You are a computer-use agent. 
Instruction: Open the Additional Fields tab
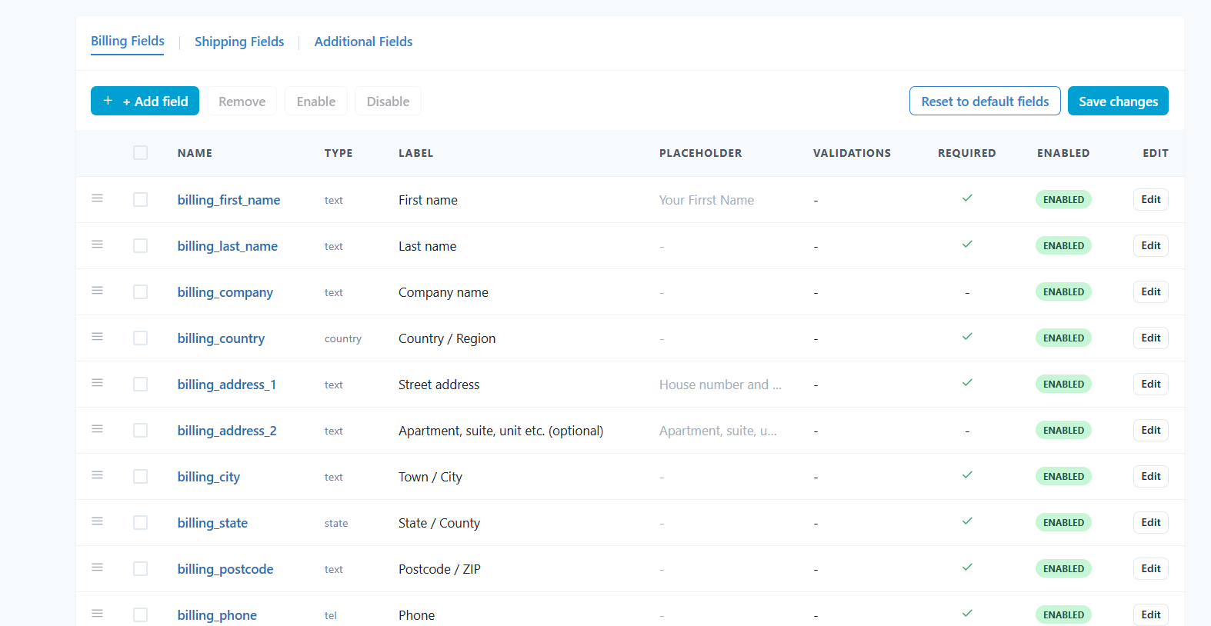tap(363, 42)
